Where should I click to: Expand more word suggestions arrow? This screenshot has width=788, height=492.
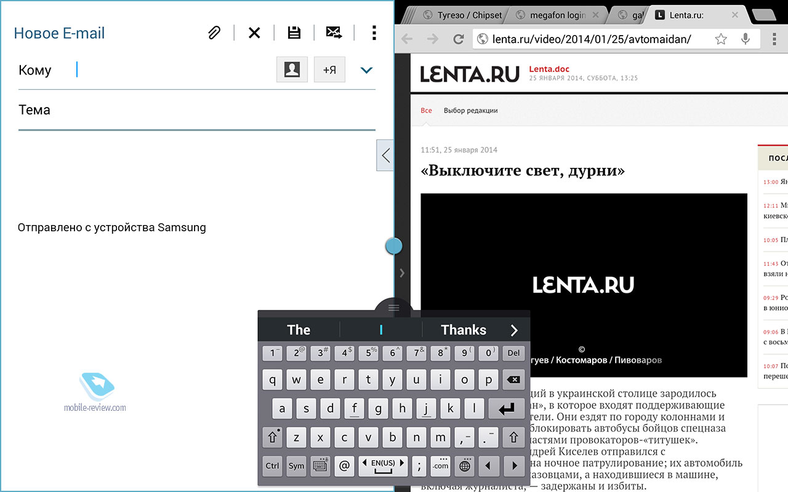(515, 330)
